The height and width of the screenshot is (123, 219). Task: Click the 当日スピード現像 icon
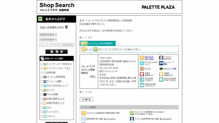click(x=161, y=69)
